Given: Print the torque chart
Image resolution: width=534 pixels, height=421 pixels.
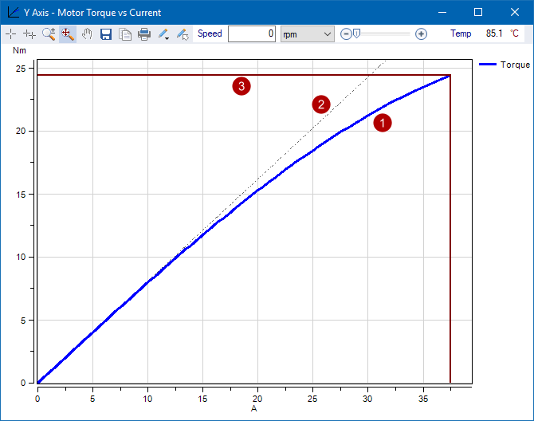Looking at the screenshot, I should point(144,34).
